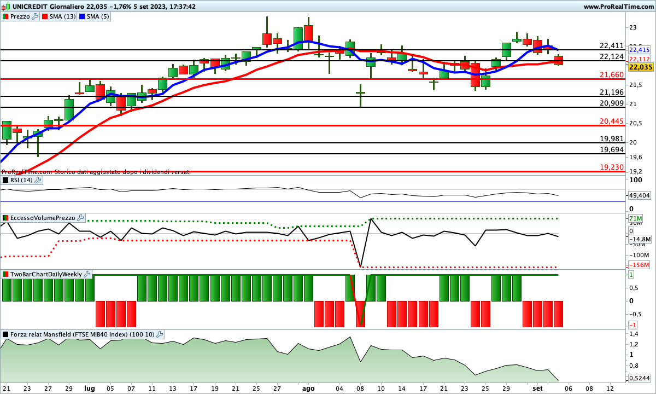Click the set month marker on time axis
Screen dimensions: 656x394
[x=537, y=387]
